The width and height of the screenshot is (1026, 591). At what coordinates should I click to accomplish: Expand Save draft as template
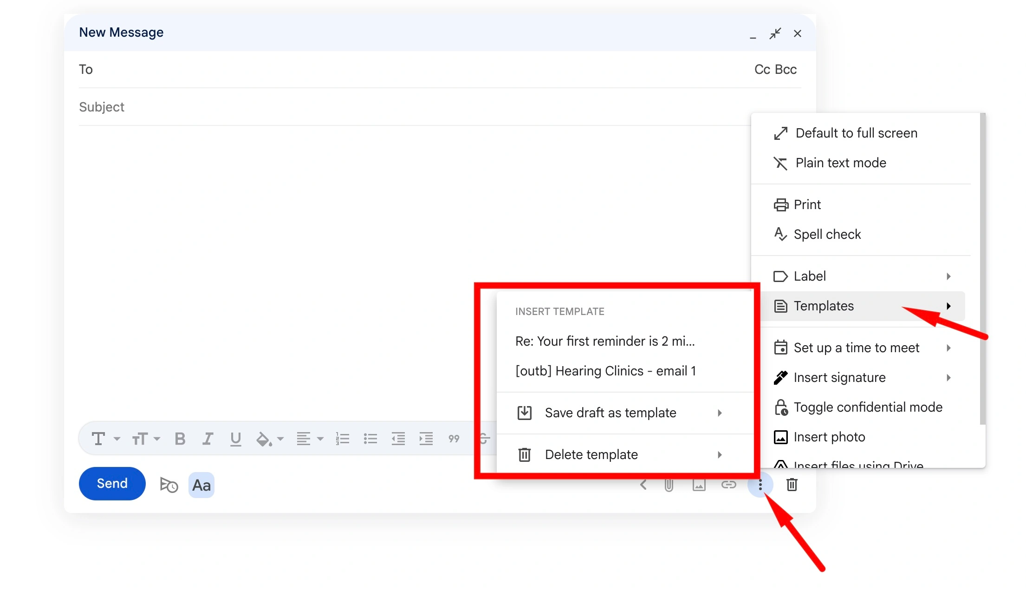pyautogui.click(x=624, y=413)
